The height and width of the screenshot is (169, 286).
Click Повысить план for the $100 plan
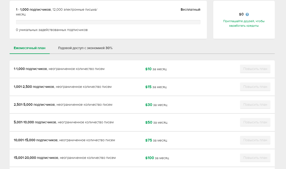click(x=255, y=158)
